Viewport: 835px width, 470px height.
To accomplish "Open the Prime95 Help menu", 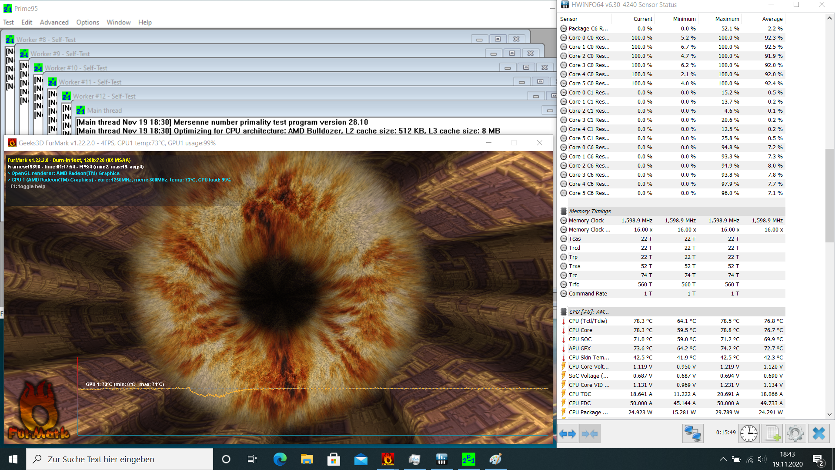I will [x=145, y=22].
